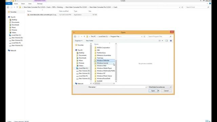The height and width of the screenshot is (122, 217).
Task: Sort by Name column in Open dialog
Action: pos(96,44)
